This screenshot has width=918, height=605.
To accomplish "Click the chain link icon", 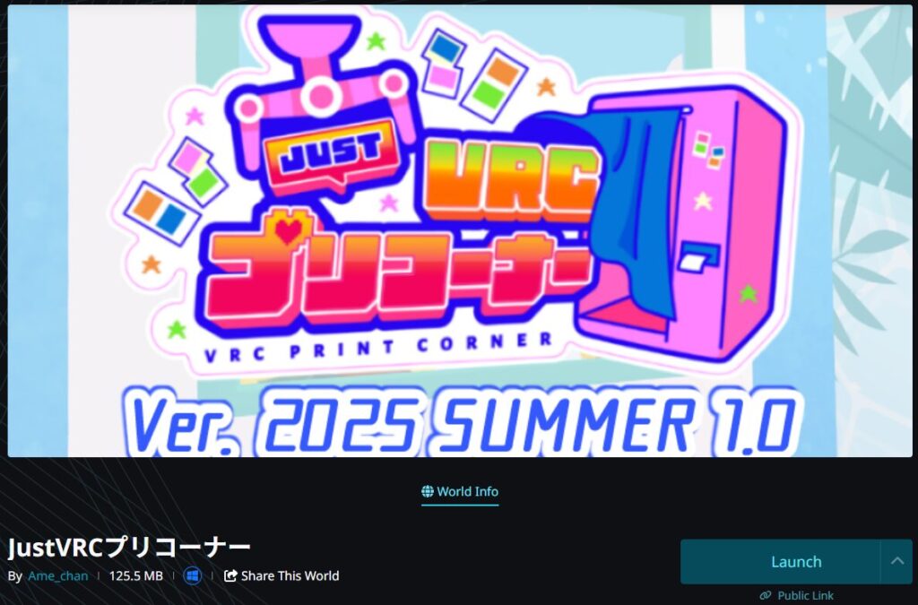I will coord(766,596).
